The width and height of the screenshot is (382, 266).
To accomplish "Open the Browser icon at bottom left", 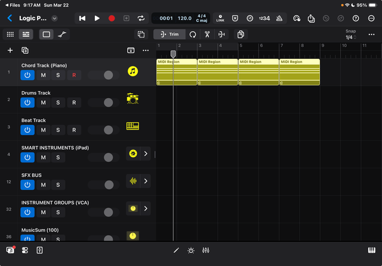I will 10,251.
